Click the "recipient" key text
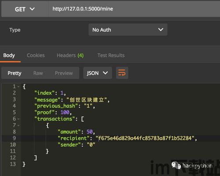 (x=73, y=138)
